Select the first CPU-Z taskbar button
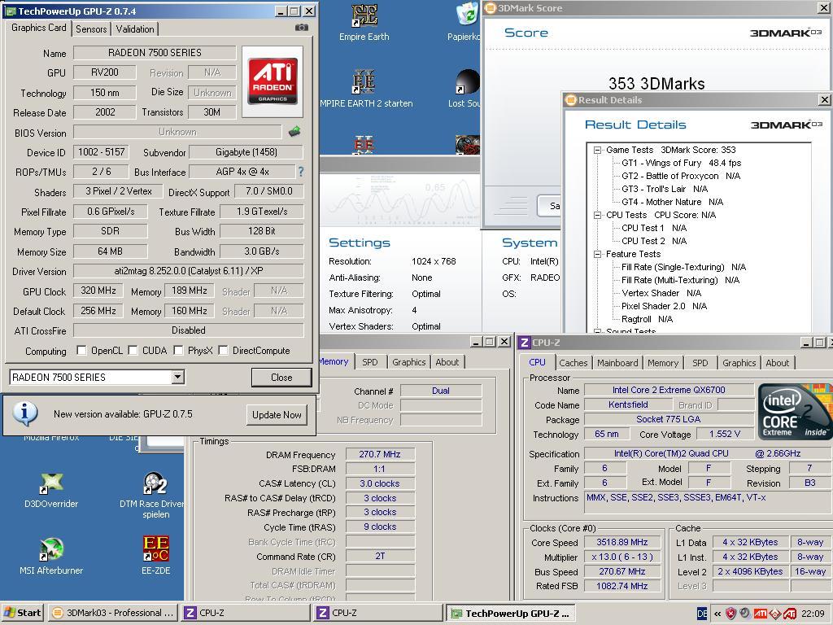 (246, 614)
